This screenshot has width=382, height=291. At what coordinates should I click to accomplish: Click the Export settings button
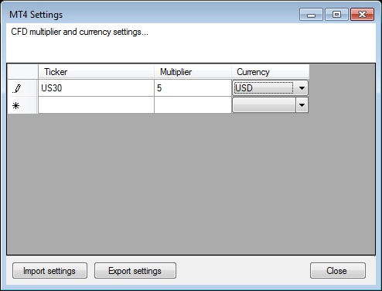pyautogui.click(x=135, y=271)
